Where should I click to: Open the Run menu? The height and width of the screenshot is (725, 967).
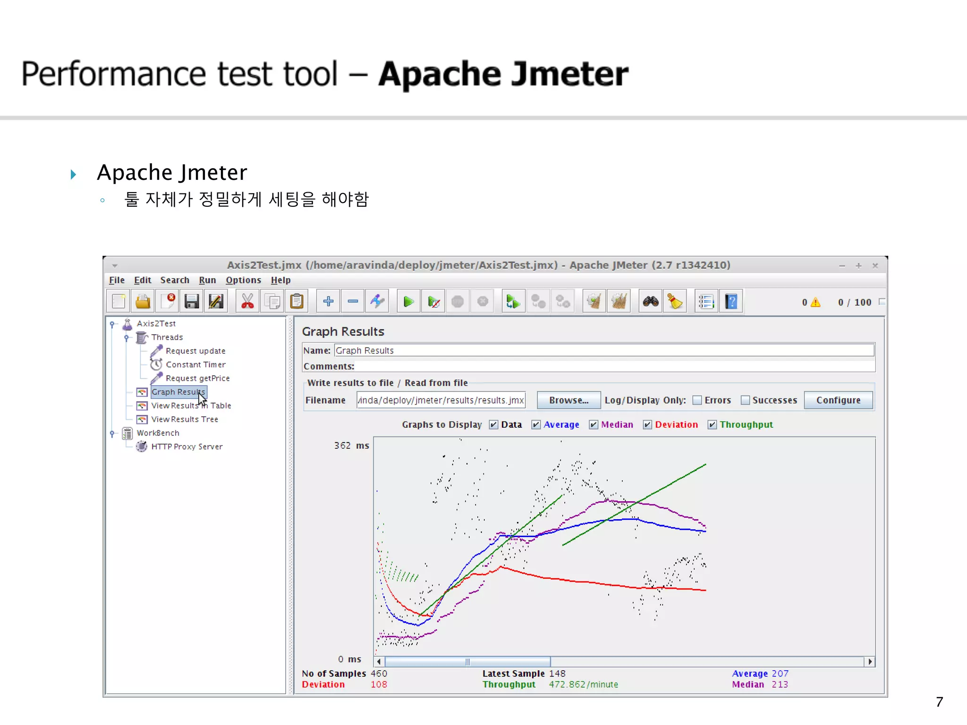coord(207,280)
